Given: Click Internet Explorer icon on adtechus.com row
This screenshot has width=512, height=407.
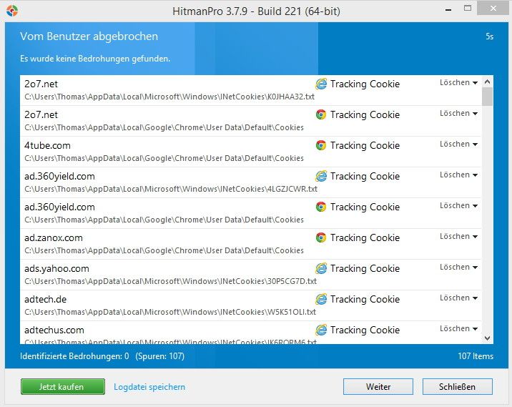Looking at the screenshot, I should click(x=321, y=330).
